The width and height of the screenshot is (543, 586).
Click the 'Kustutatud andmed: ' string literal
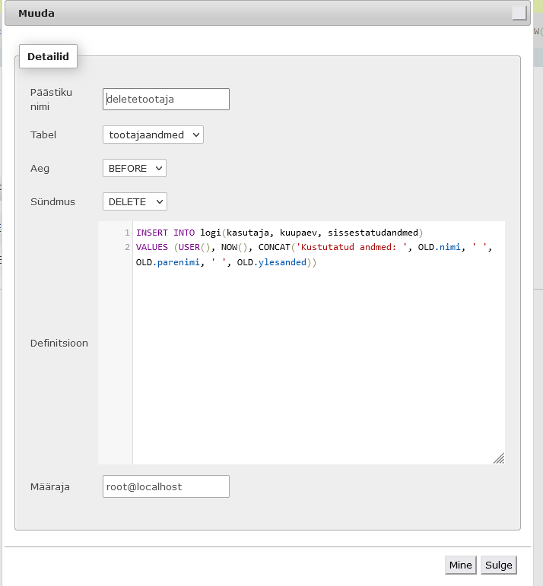pos(352,247)
